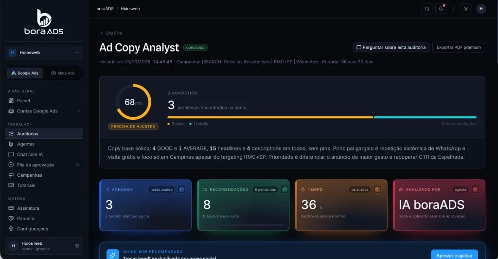Click 'de análise' badge

[360, 190]
